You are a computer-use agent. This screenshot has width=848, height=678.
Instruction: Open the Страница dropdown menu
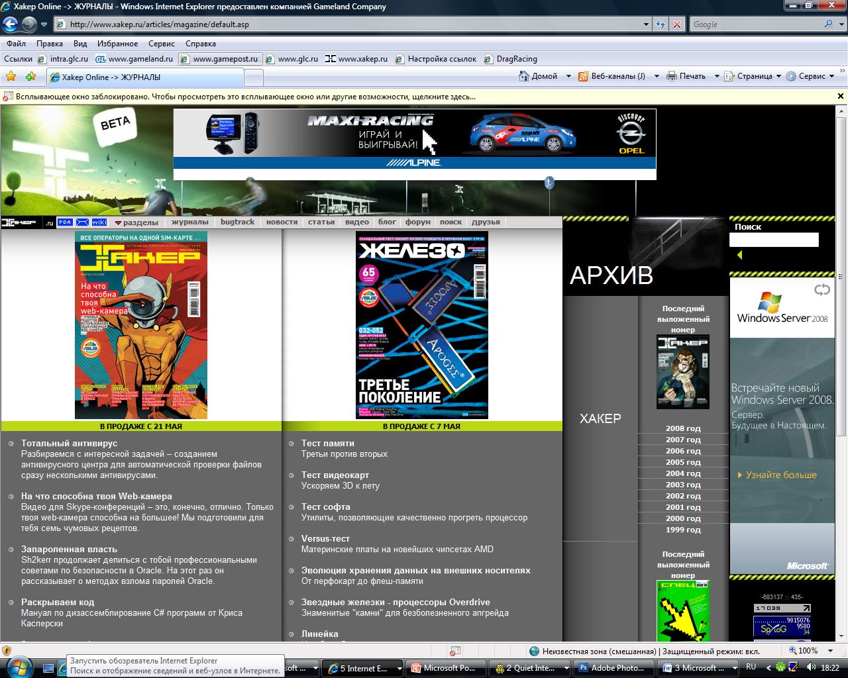point(753,76)
